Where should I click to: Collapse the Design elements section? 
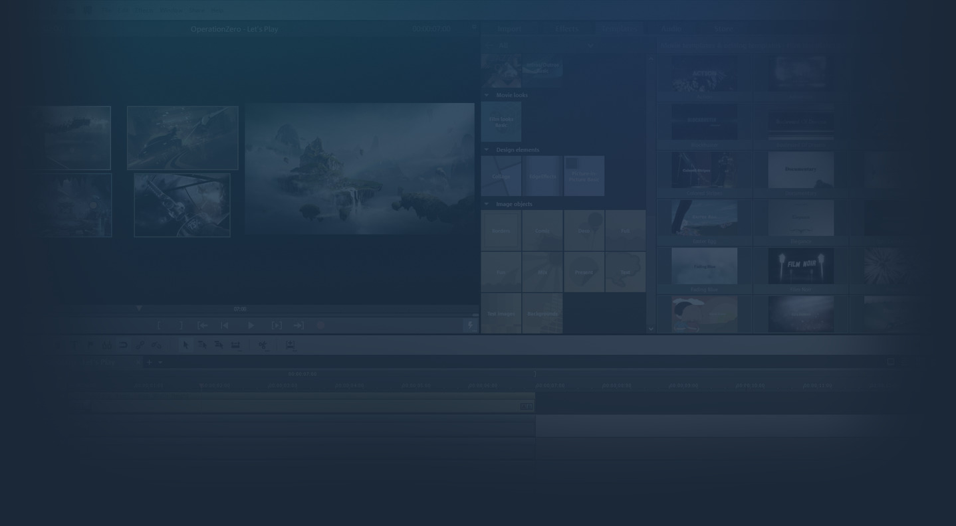coord(486,150)
